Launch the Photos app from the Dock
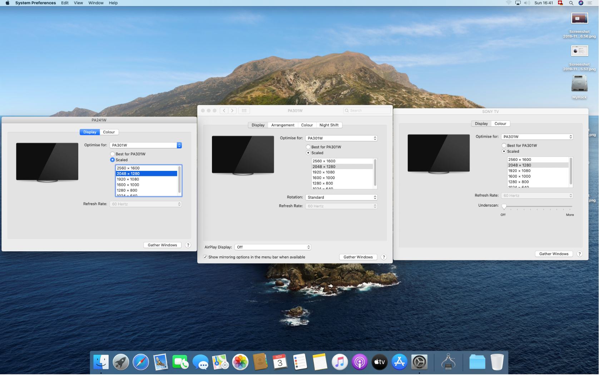Viewport: 599px width, 375px height. [x=241, y=362]
